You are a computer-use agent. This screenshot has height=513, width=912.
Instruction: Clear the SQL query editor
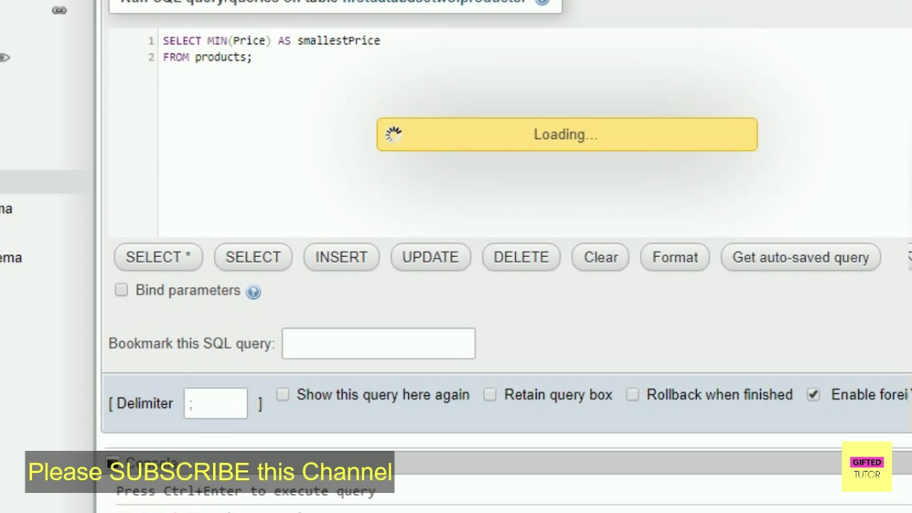(x=601, y=257)
